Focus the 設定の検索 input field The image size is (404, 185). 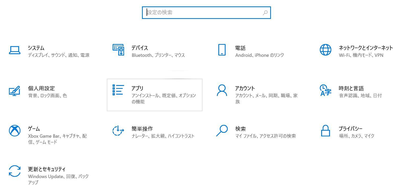206,13
